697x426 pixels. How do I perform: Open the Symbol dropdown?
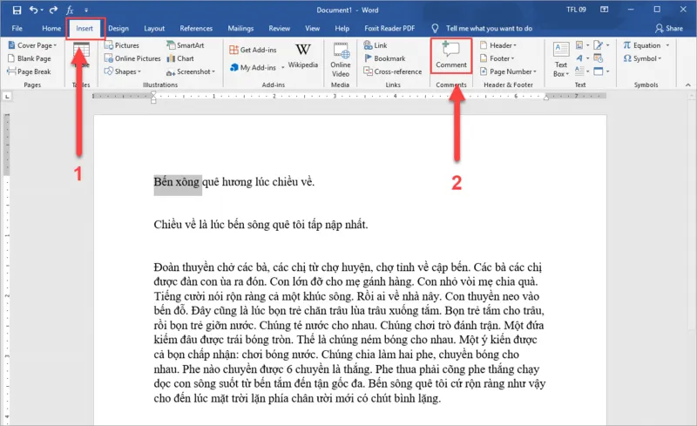click(x=642, y=58)
